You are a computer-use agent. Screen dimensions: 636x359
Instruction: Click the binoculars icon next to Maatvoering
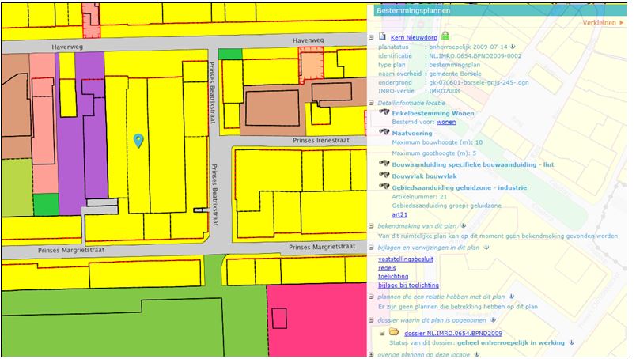(384, 133)
